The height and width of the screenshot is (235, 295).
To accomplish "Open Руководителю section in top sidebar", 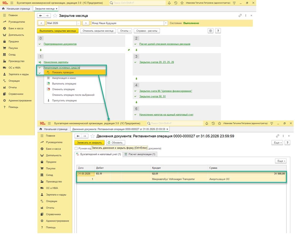I will 16,22.
